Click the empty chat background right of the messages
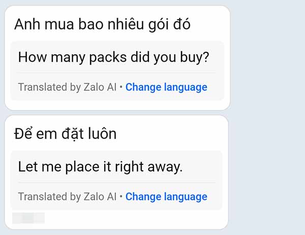Image resolution: width=305 pixels, height=235 pixels. [267, 117]
